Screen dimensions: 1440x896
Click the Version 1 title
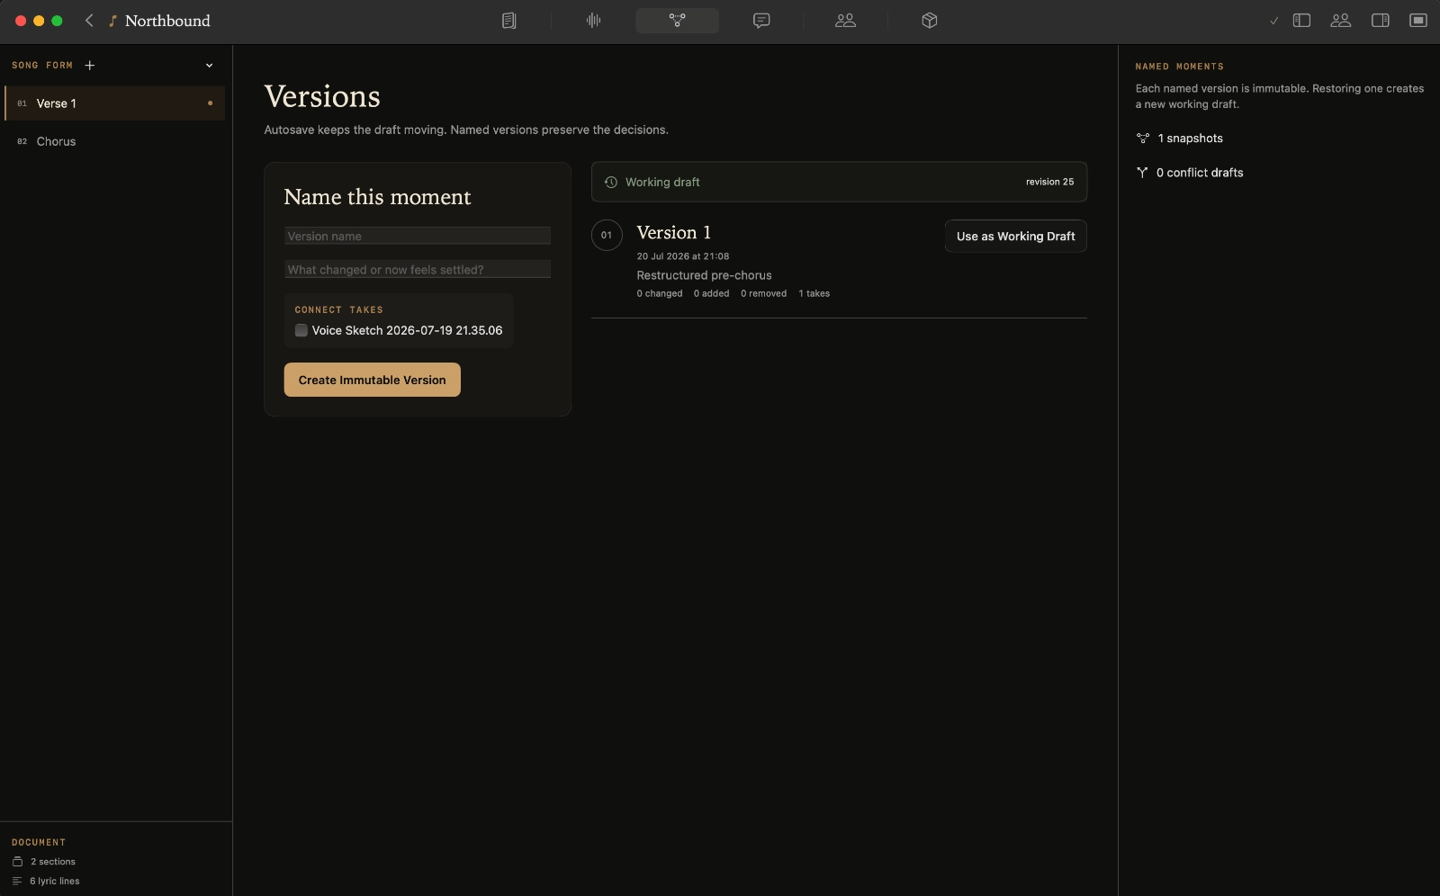click(x=673, y=232)
